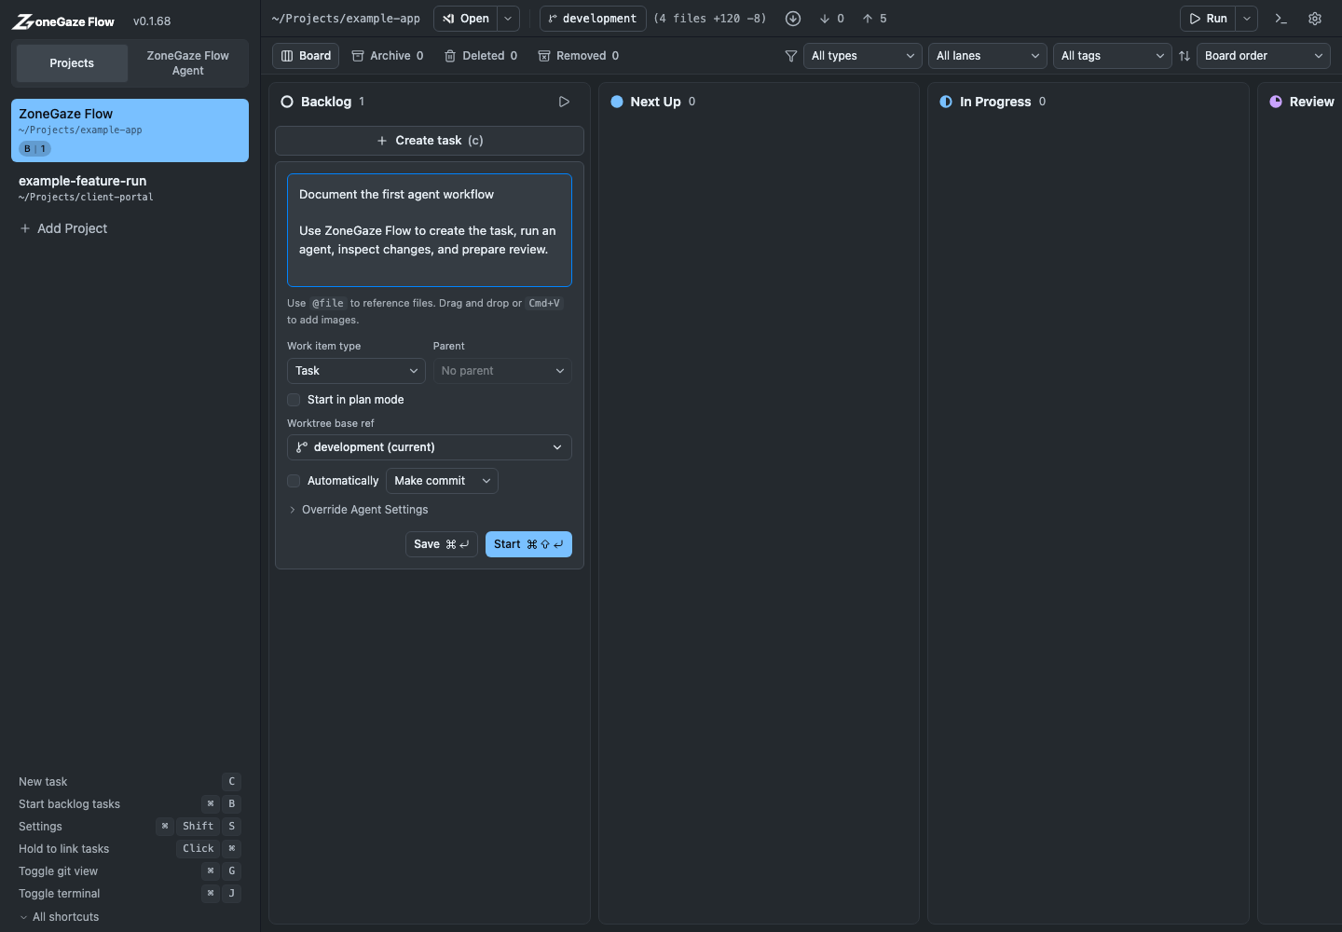Click the push up-arrow count 5

click(x=874, y=19)
